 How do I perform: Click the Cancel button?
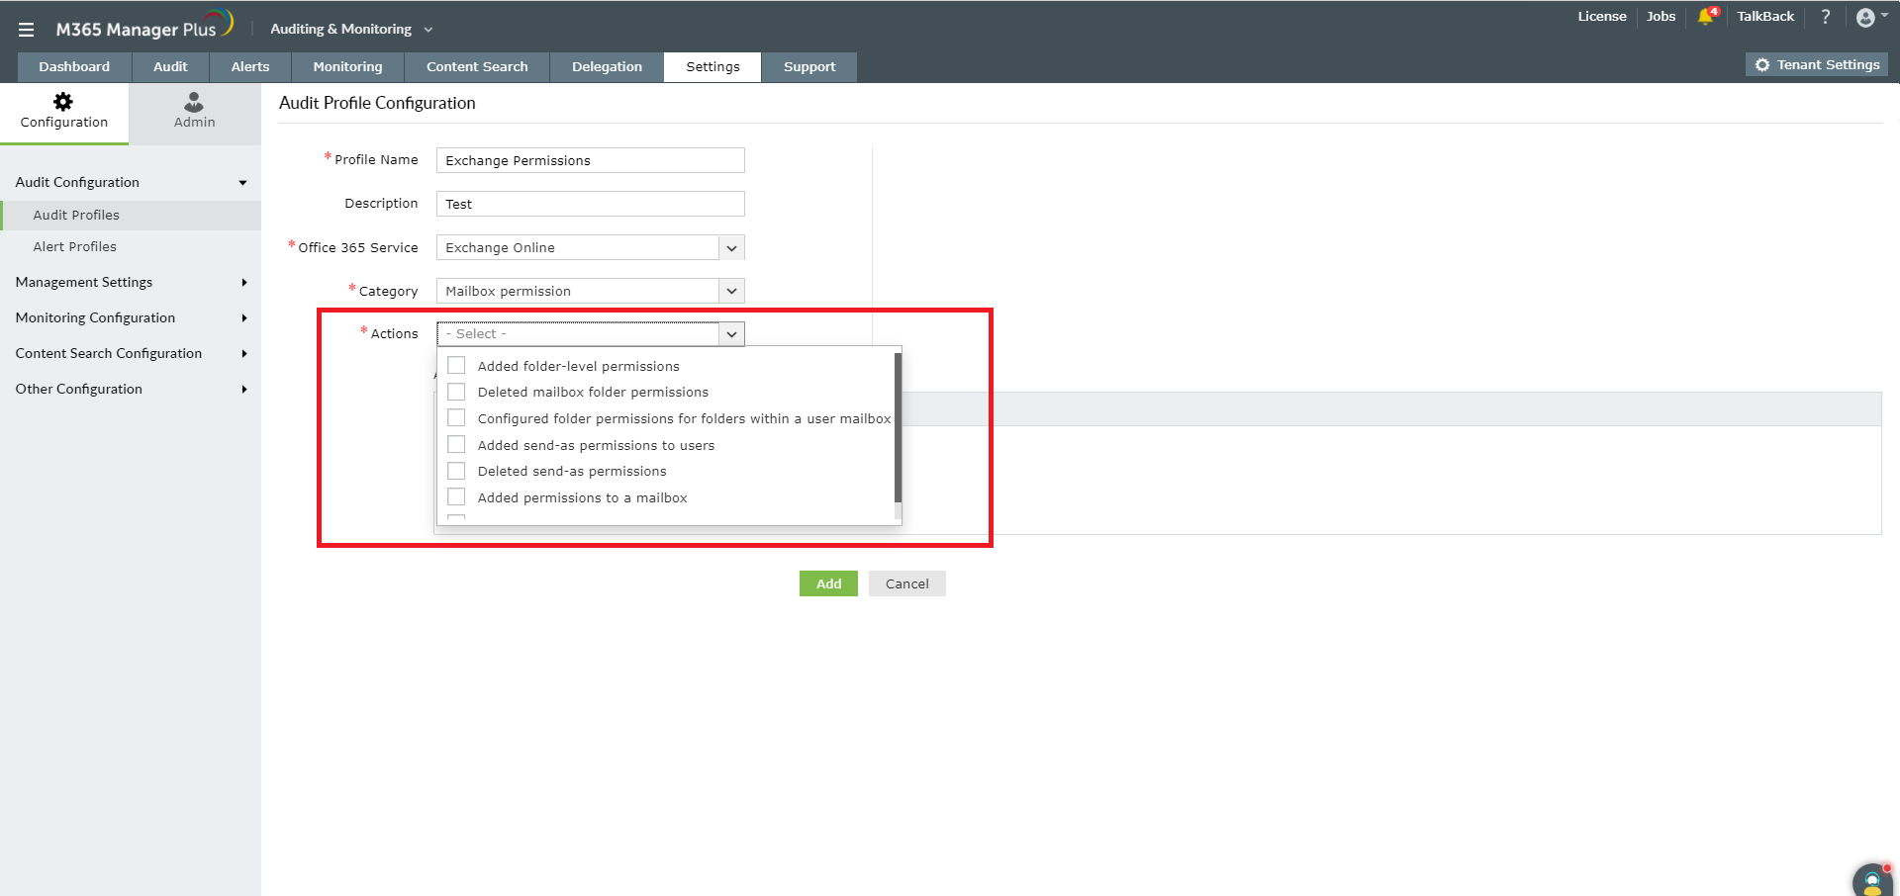[906, 583]
